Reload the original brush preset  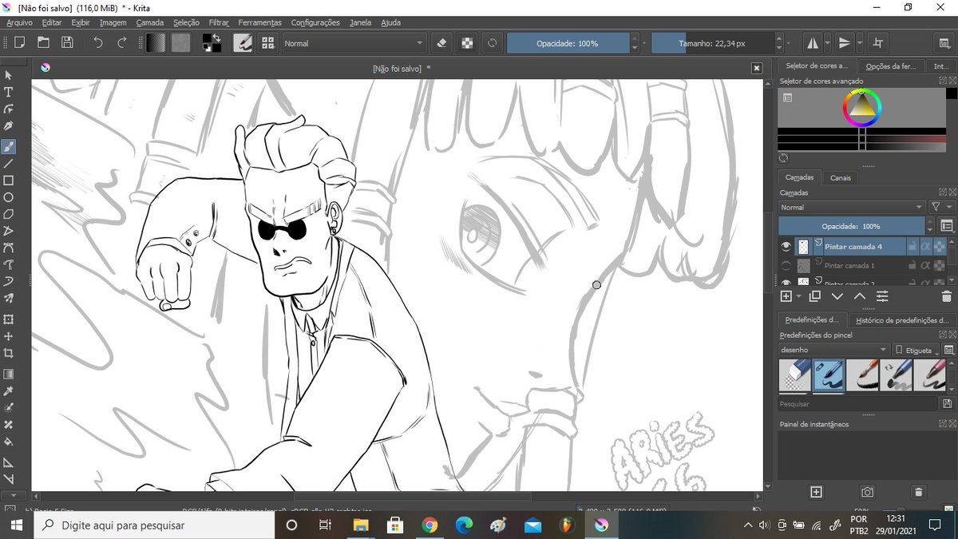point(493,42)
